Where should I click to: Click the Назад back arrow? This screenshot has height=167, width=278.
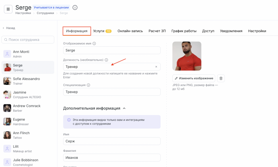point(4,28)
